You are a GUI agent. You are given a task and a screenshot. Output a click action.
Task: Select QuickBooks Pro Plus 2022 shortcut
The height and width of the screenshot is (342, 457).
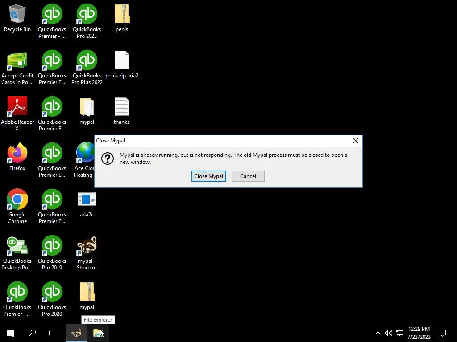pos(87,68)
